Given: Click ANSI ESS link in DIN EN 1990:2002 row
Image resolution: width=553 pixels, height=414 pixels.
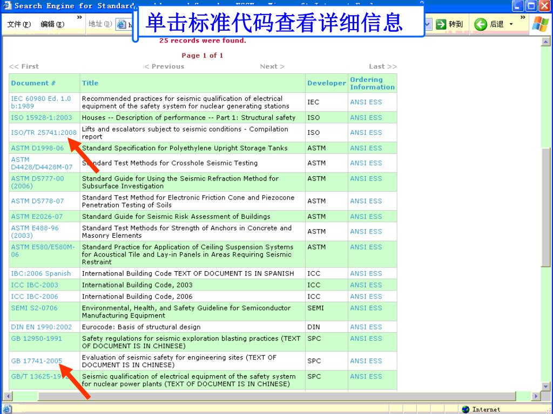Looking at the screenshot, I should click(366, 327).
